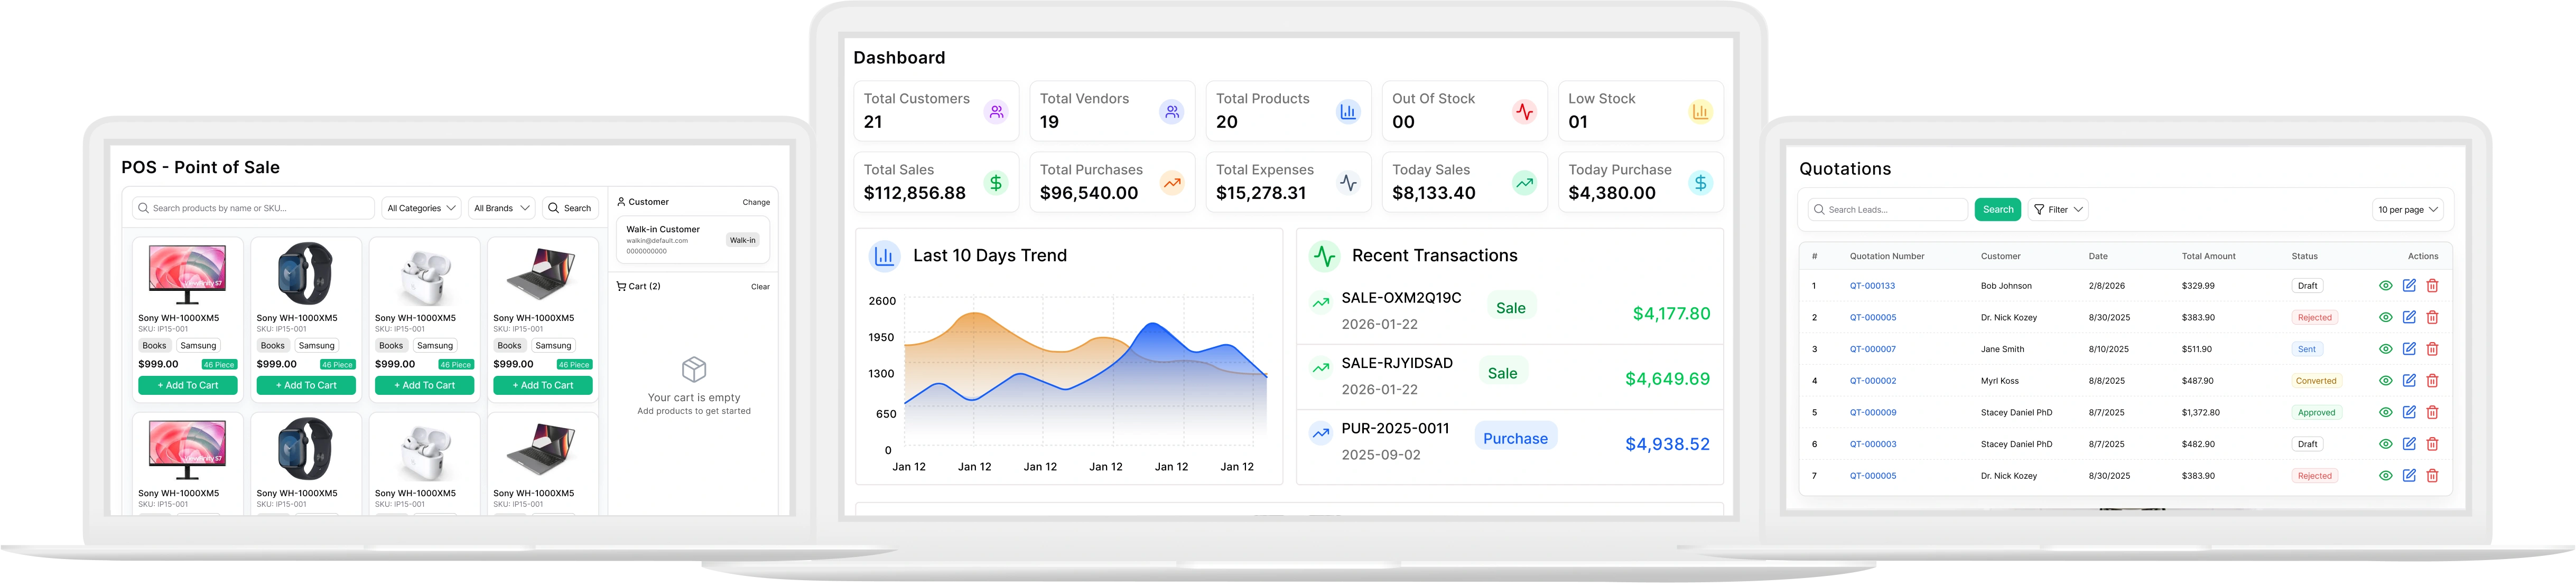Focus the Search products by name field
This screenshot has height=587, width=2576.
click(x=253, y=209)
